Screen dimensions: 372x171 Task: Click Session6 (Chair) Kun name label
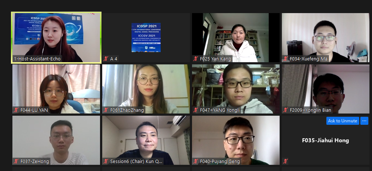pos(136,162)
